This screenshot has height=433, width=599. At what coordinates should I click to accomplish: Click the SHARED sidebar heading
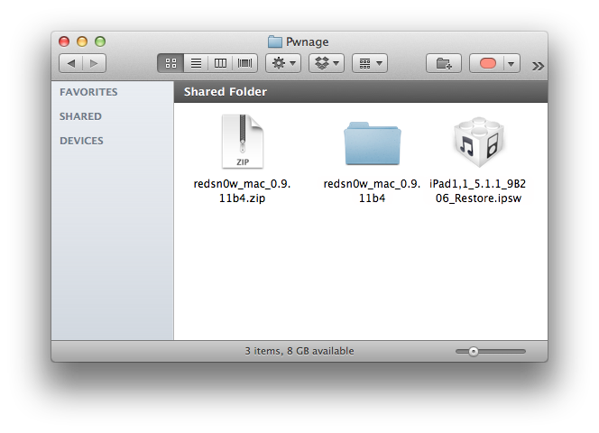coord(80,116)
